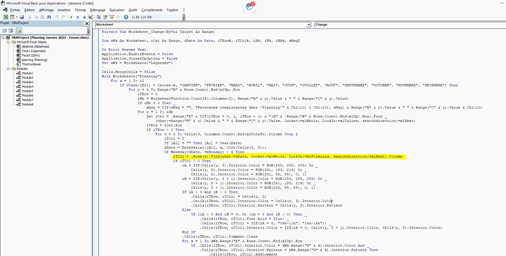Screen dimensions: 506x256
Task: Run the macro with the green play icon
Action: click(71, 17)
